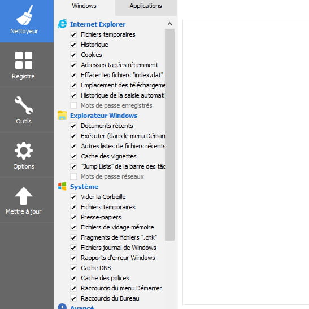Click the Avancé info icon
Viewport: 309px width, 309px height.
[62, 306]
